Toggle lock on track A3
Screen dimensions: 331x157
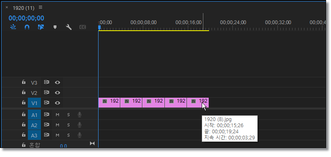[24, 135]
